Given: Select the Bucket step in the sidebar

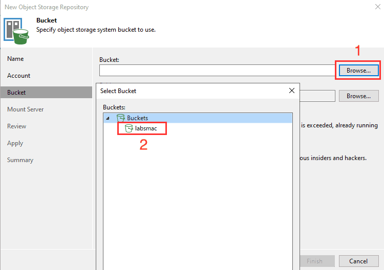Looking at the screenshot, I should tap(16, 93).
